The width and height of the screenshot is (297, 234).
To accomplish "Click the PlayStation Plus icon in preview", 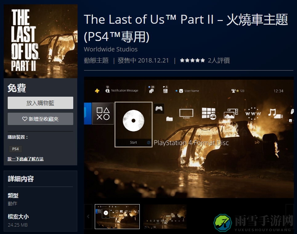I will [97, 91].
